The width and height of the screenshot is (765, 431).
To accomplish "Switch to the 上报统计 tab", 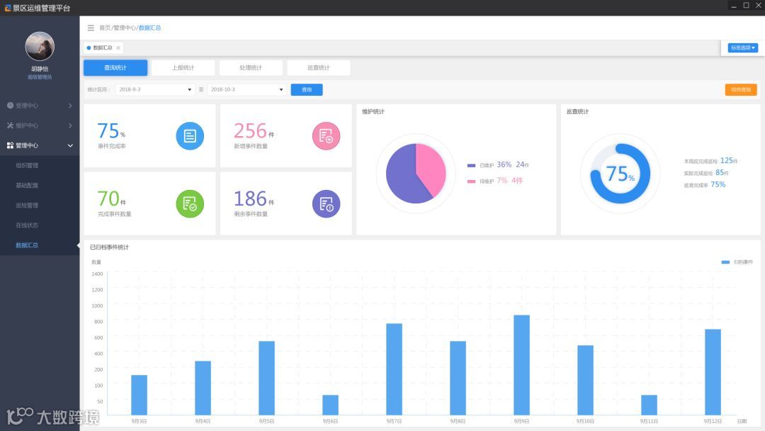I will (x=183, y=68).
